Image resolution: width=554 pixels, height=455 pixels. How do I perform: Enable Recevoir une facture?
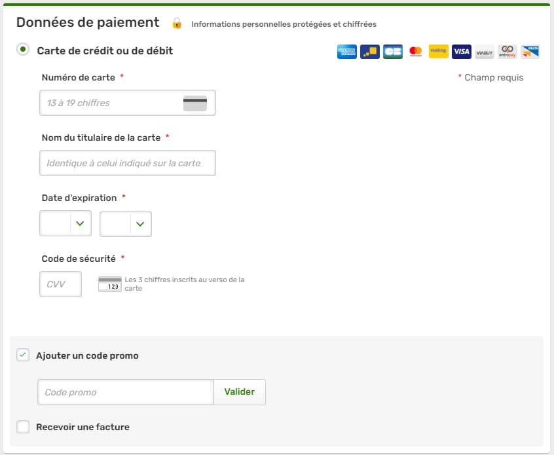pyautogui.click(x=23, y=426)
